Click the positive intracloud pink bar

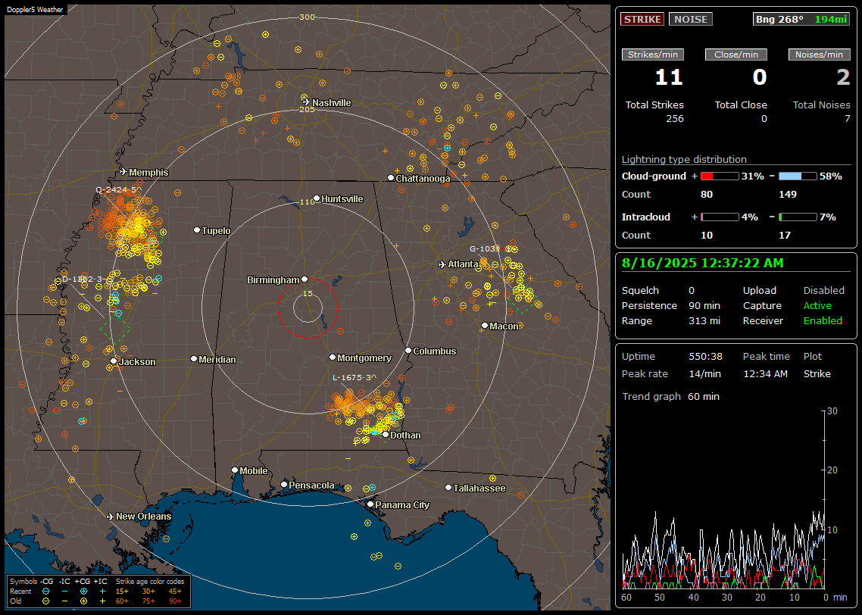point(720,217)
